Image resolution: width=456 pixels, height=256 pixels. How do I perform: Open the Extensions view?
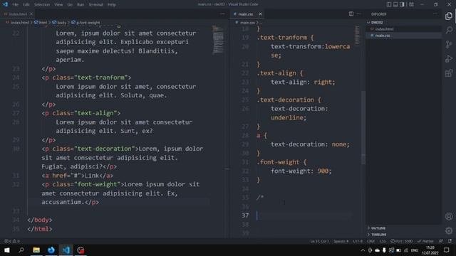pos(449,73)
